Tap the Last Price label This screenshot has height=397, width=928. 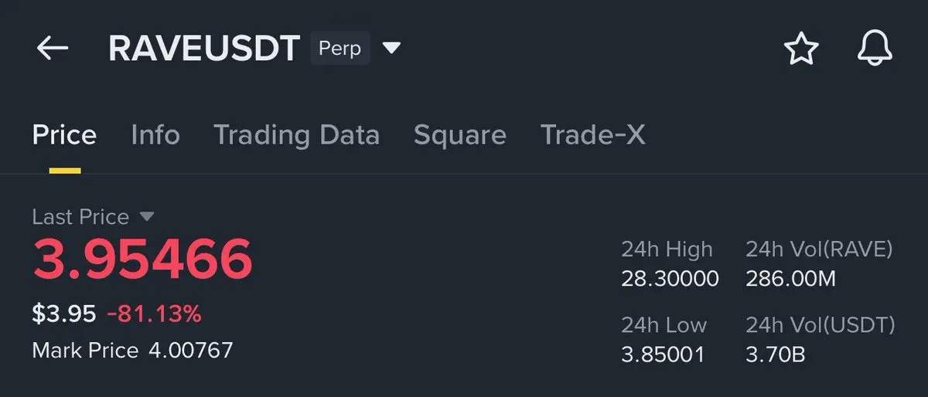tap(80, 217)
